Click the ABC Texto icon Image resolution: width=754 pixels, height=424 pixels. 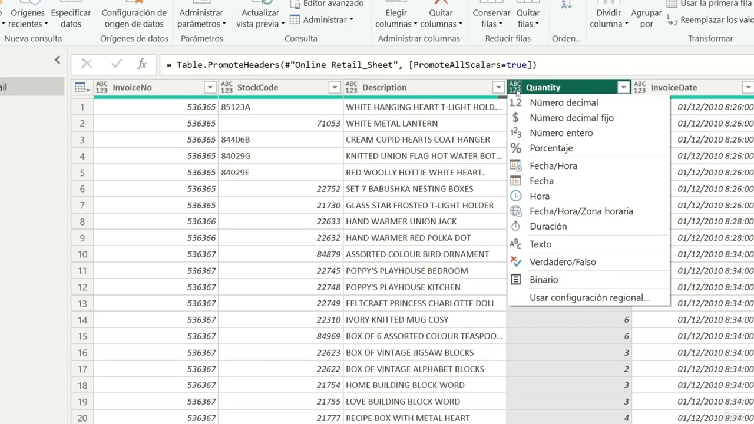(x=515, y=244)
